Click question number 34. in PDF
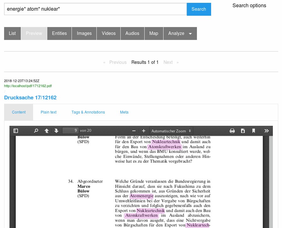Viewport: 282px width, 228px height. coord(71,181)
